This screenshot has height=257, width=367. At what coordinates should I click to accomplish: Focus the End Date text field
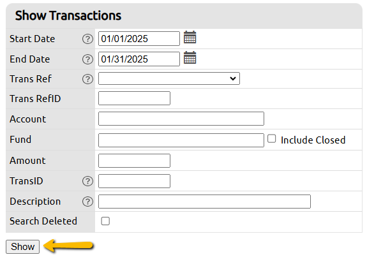point(139,59)
